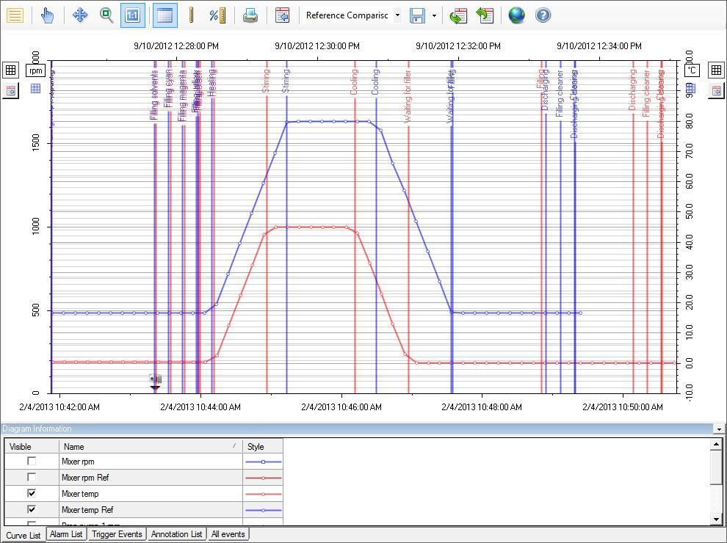Select the magnifier zoom tool
Viewport: 727px width, 543px height.
(x=106, y=15)
